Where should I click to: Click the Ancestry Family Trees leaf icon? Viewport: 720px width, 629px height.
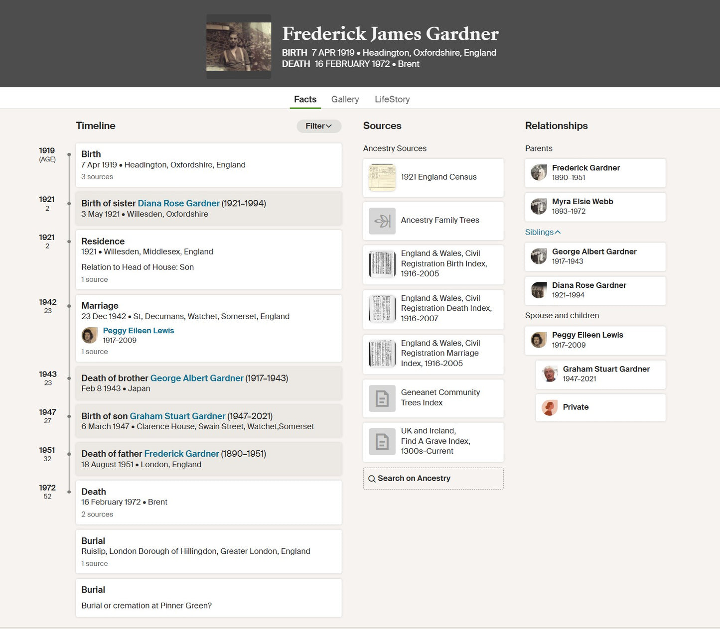pyautogui.click(x=382, y=221)
